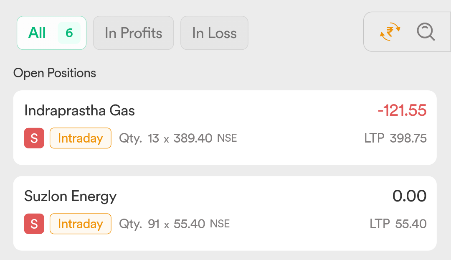Click Intraday tag on Suzlon Energy
Screen dimensions: 451x260
click(x=81, y=224)
